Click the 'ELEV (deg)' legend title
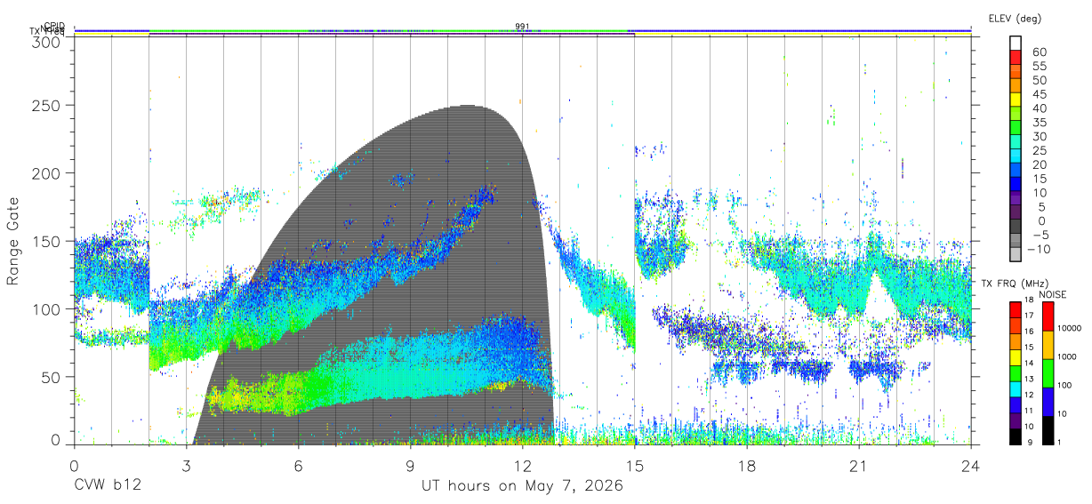 [x=1015, y=18]
